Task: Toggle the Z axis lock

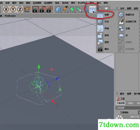Action: (x=20, y=9)
